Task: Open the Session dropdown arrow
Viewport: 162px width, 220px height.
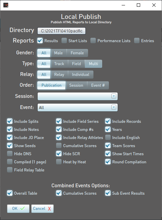Action: coord(114,96)
